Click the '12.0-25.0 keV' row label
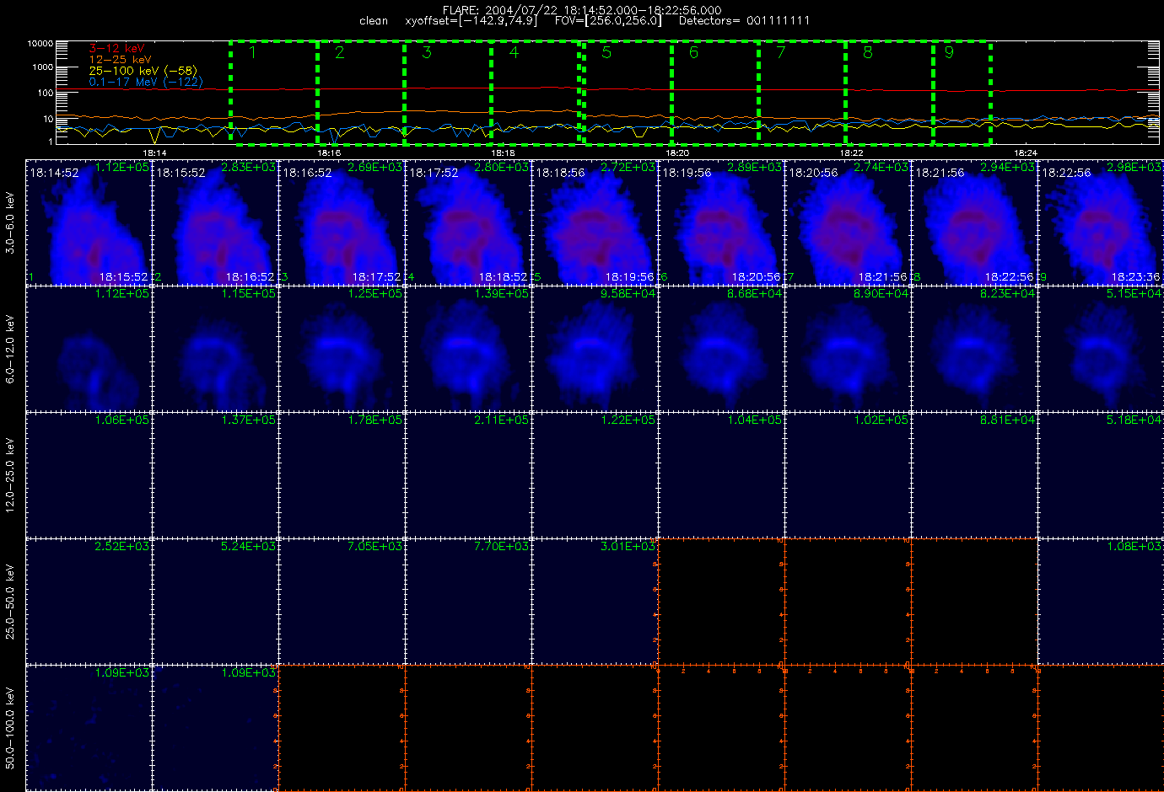1164x792 pixels. pyautogui.click(x=10, y=475)
